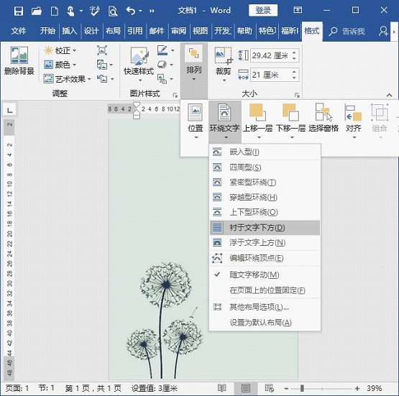The height and width of the screenshot is (396, 399).
Task: Click the tab selector L icon on ruler
Action: coord(9,110)
